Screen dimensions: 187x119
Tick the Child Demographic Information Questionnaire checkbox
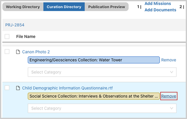(7, 88)
